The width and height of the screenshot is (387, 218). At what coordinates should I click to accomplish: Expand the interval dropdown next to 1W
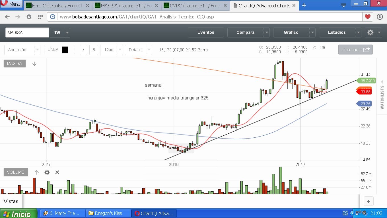[x=67, y=33]
